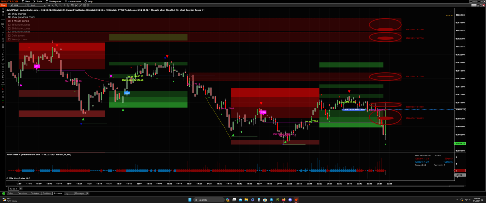Switch to the Strategies tab

point(35,193)
